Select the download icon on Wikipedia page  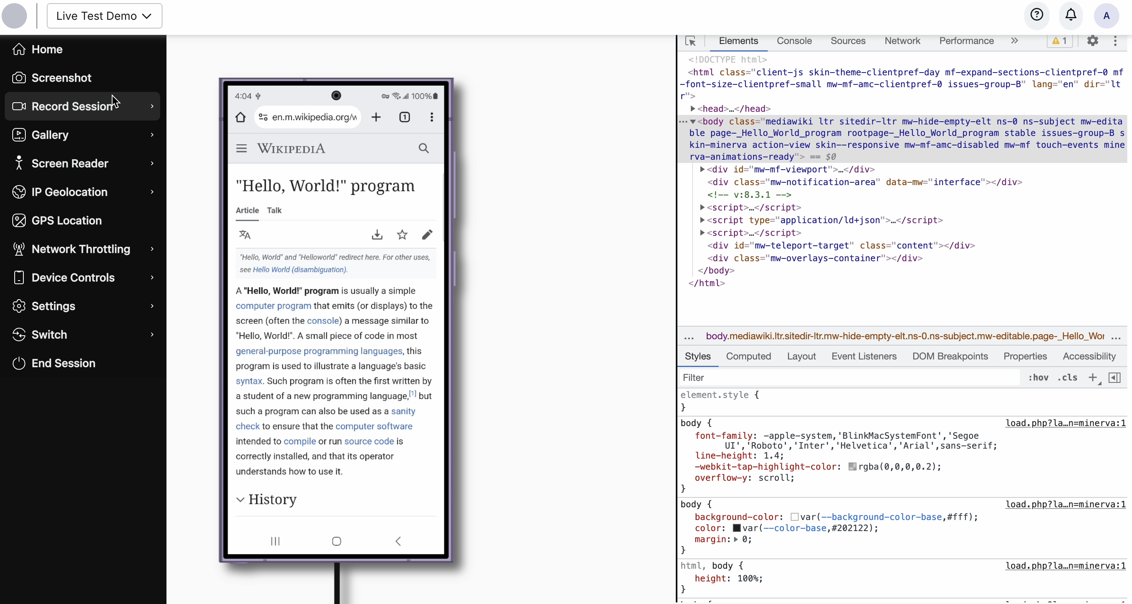point(377,234)
